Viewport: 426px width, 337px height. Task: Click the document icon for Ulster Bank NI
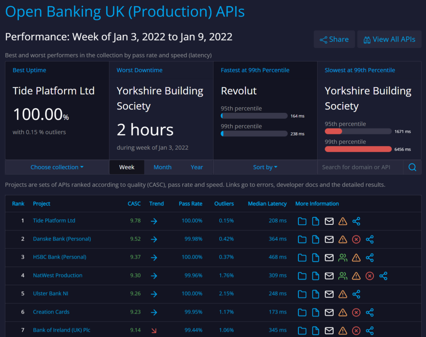tap(315, 294)
